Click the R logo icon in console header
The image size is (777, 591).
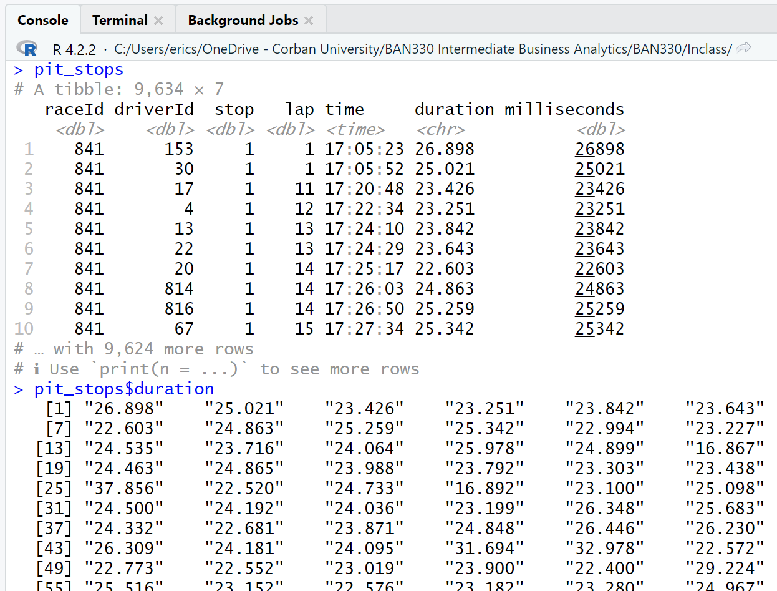[27, 49]
